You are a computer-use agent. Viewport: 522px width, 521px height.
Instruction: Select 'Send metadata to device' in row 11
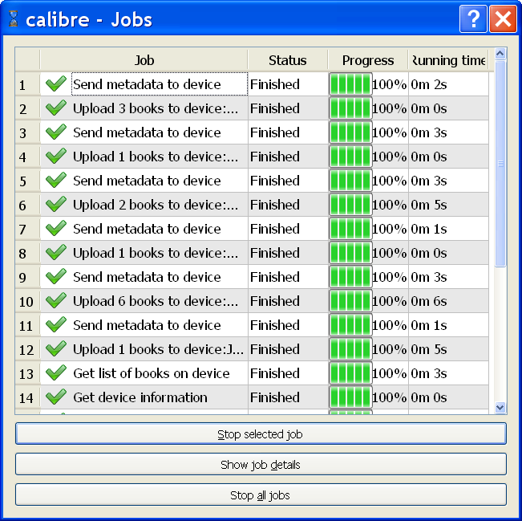pyautogui.click(x=147, y=325)
